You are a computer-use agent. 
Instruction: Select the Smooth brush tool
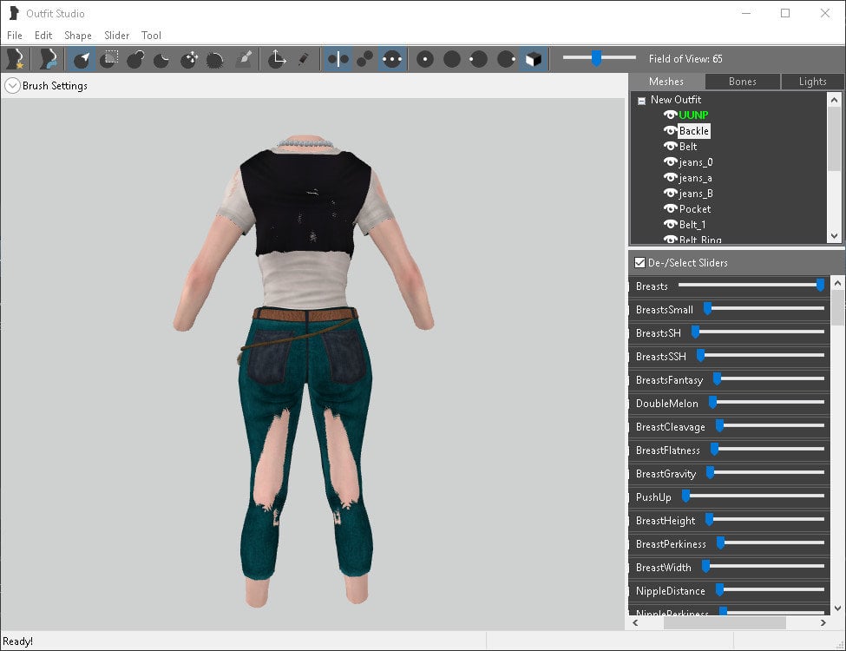tap(215, 59)
